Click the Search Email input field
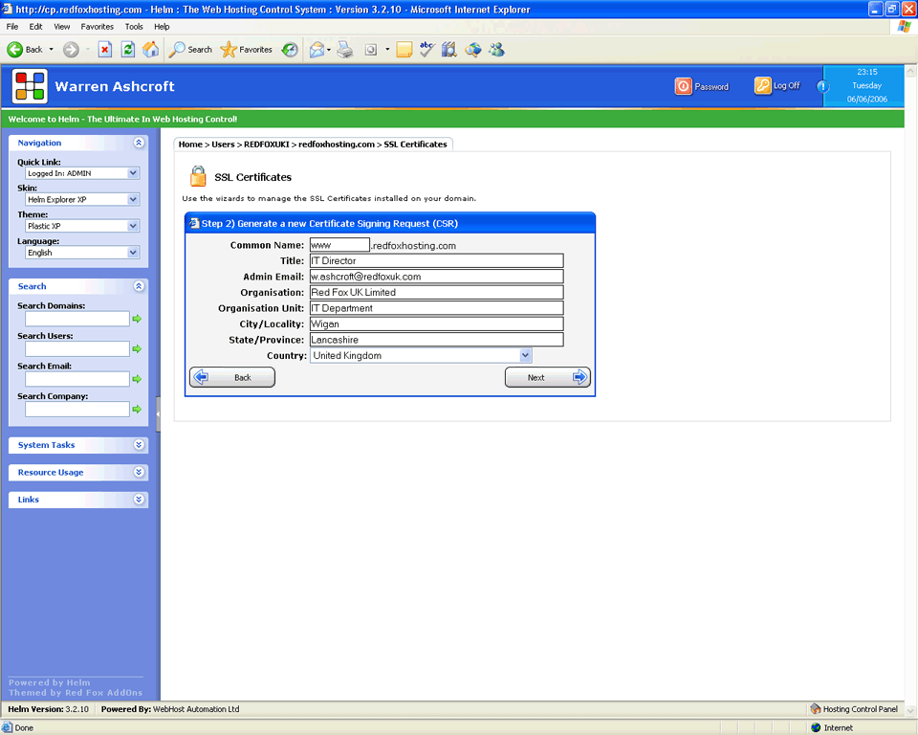Viewport: 918px width, 735px height. click(x=77, y=379)
